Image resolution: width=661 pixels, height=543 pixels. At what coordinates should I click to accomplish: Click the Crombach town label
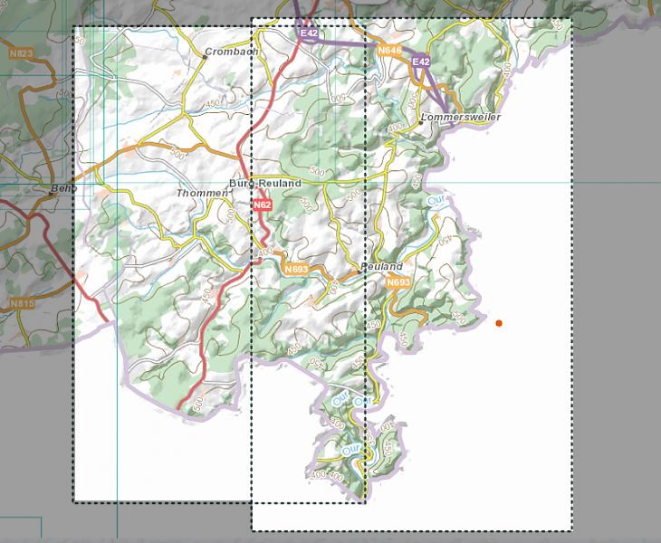pos(234,52)
